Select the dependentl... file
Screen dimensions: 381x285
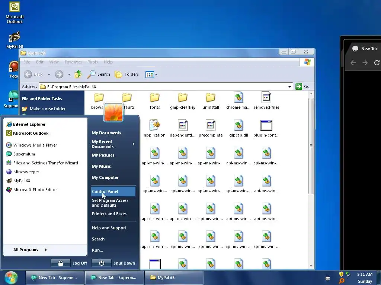182,128
